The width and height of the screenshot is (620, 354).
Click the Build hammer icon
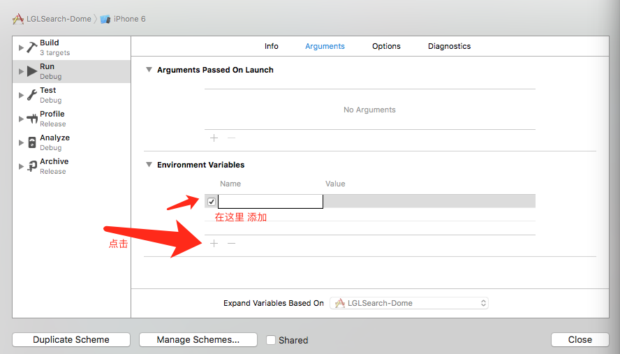[x=32, y=47]
